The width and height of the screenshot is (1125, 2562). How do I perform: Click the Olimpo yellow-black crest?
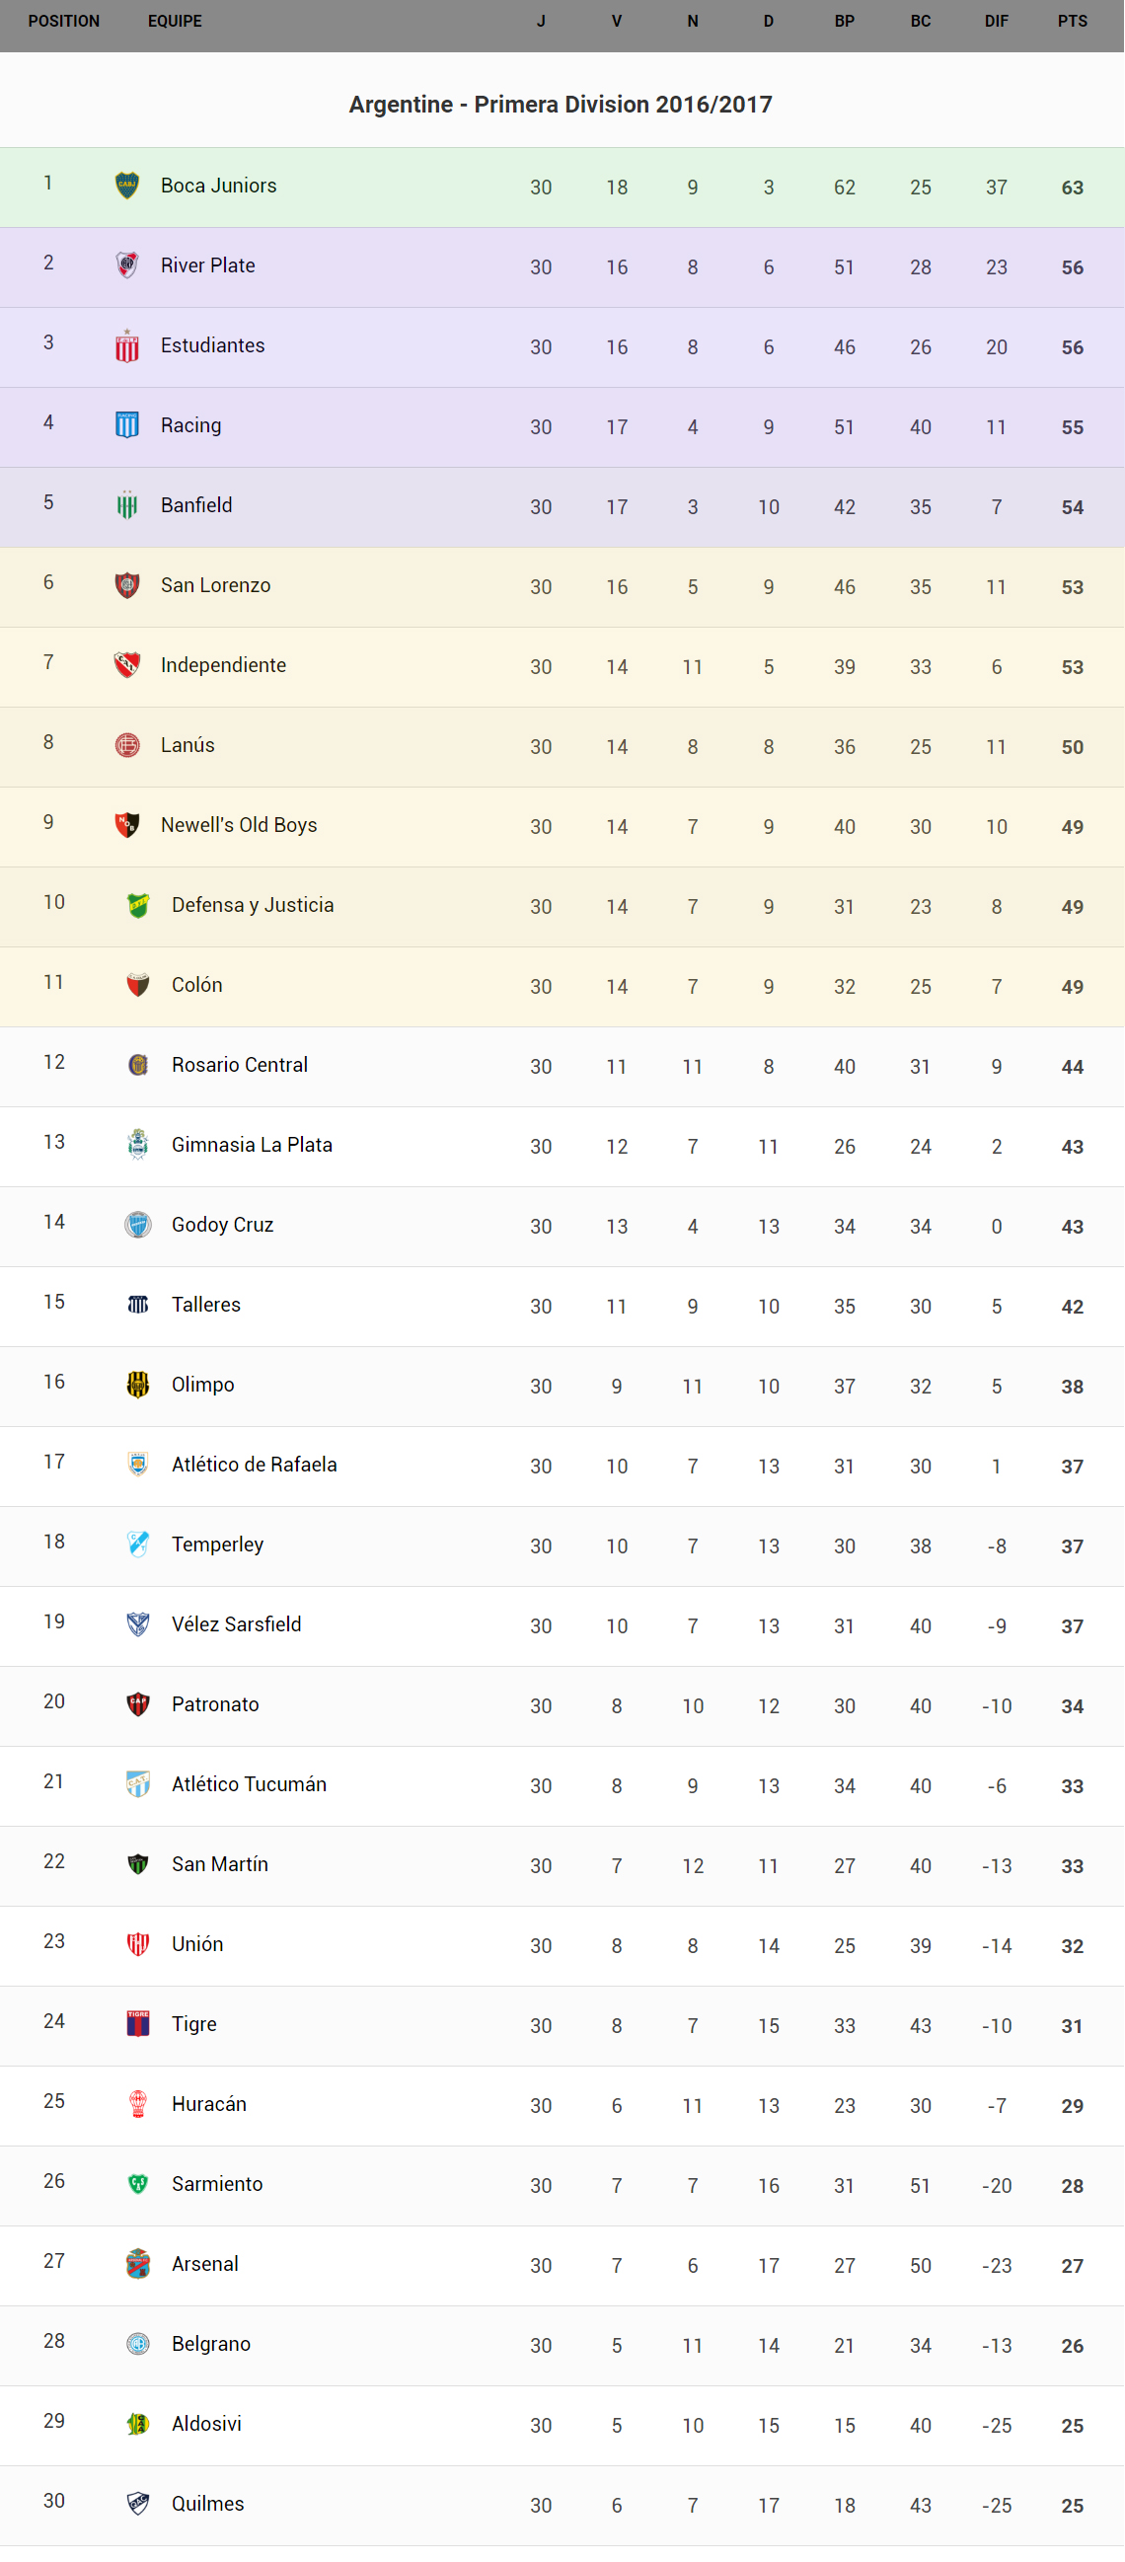[x=138, y=1385]
